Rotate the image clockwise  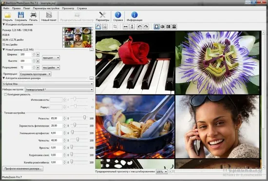coord(146,27)
